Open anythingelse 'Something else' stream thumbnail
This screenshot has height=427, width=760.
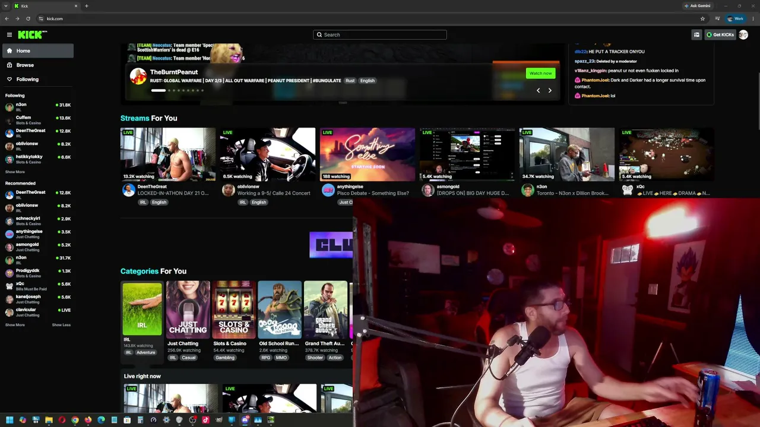coord(368,154)
